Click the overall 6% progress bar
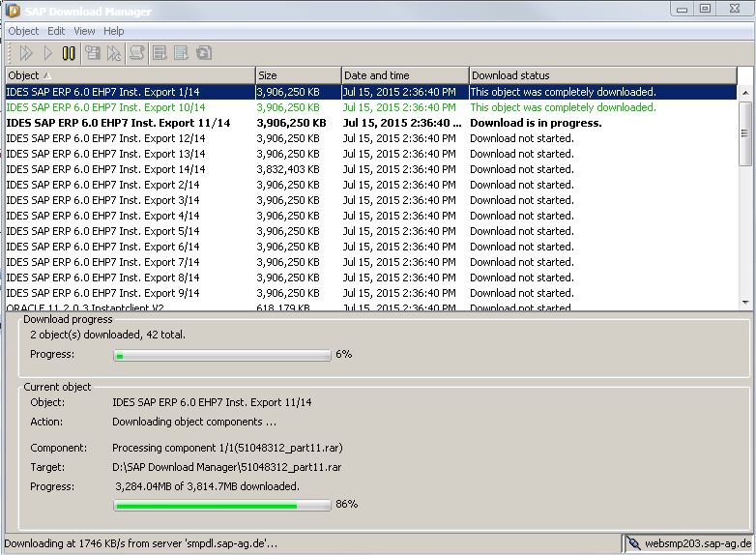756x555 pixels. click(222, 356)
